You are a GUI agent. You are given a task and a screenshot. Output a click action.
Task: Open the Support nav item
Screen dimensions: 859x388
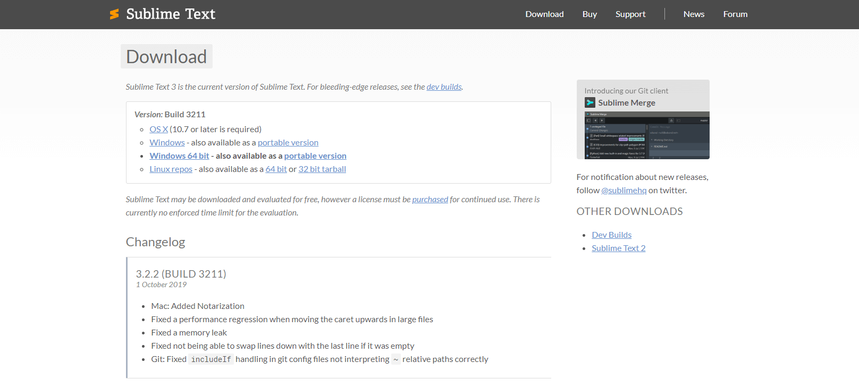tap(630, 14)
